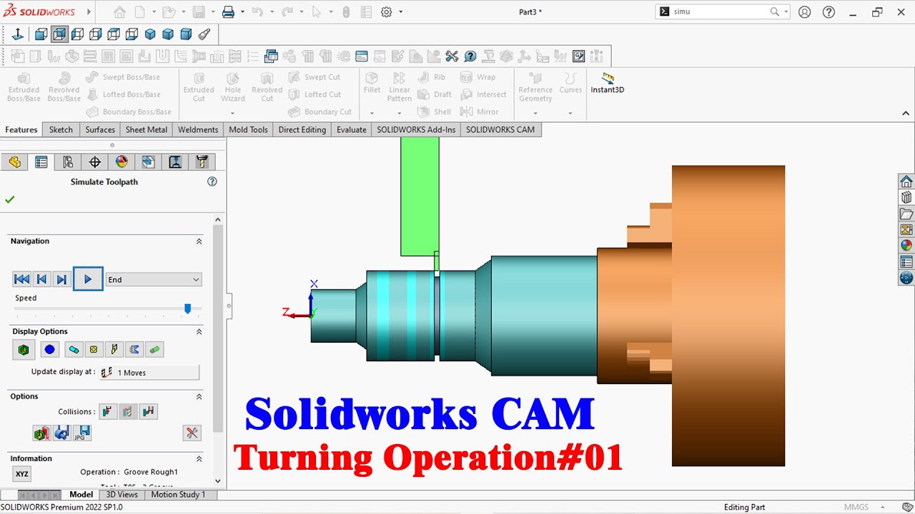Click the highlighted second view cube icon
Image resolution: width=915 pixels, height=514 pixels.
[59, 34]
